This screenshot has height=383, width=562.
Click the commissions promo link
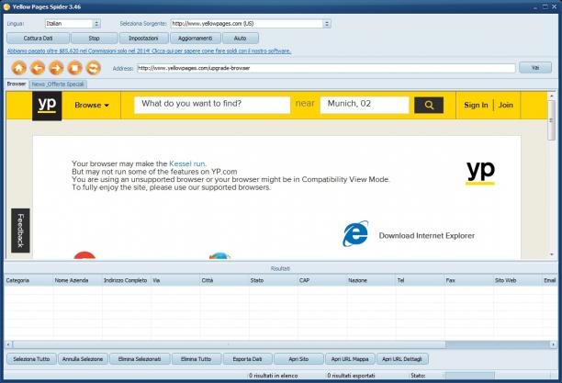click(149, 51)
